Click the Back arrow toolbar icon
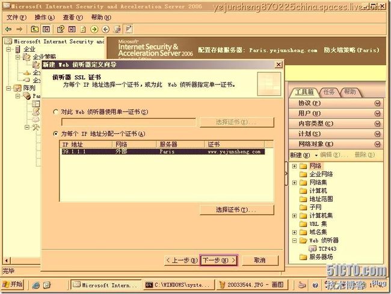 pyautogui.click(x=8, y=30)
